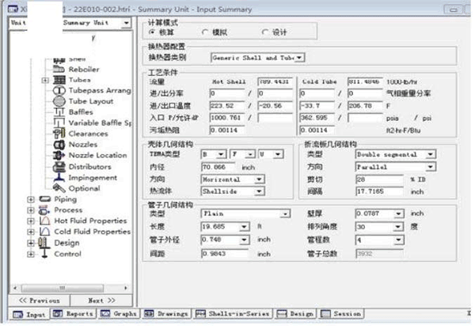Switch to the Drawings tab

[x=166, y=314]
